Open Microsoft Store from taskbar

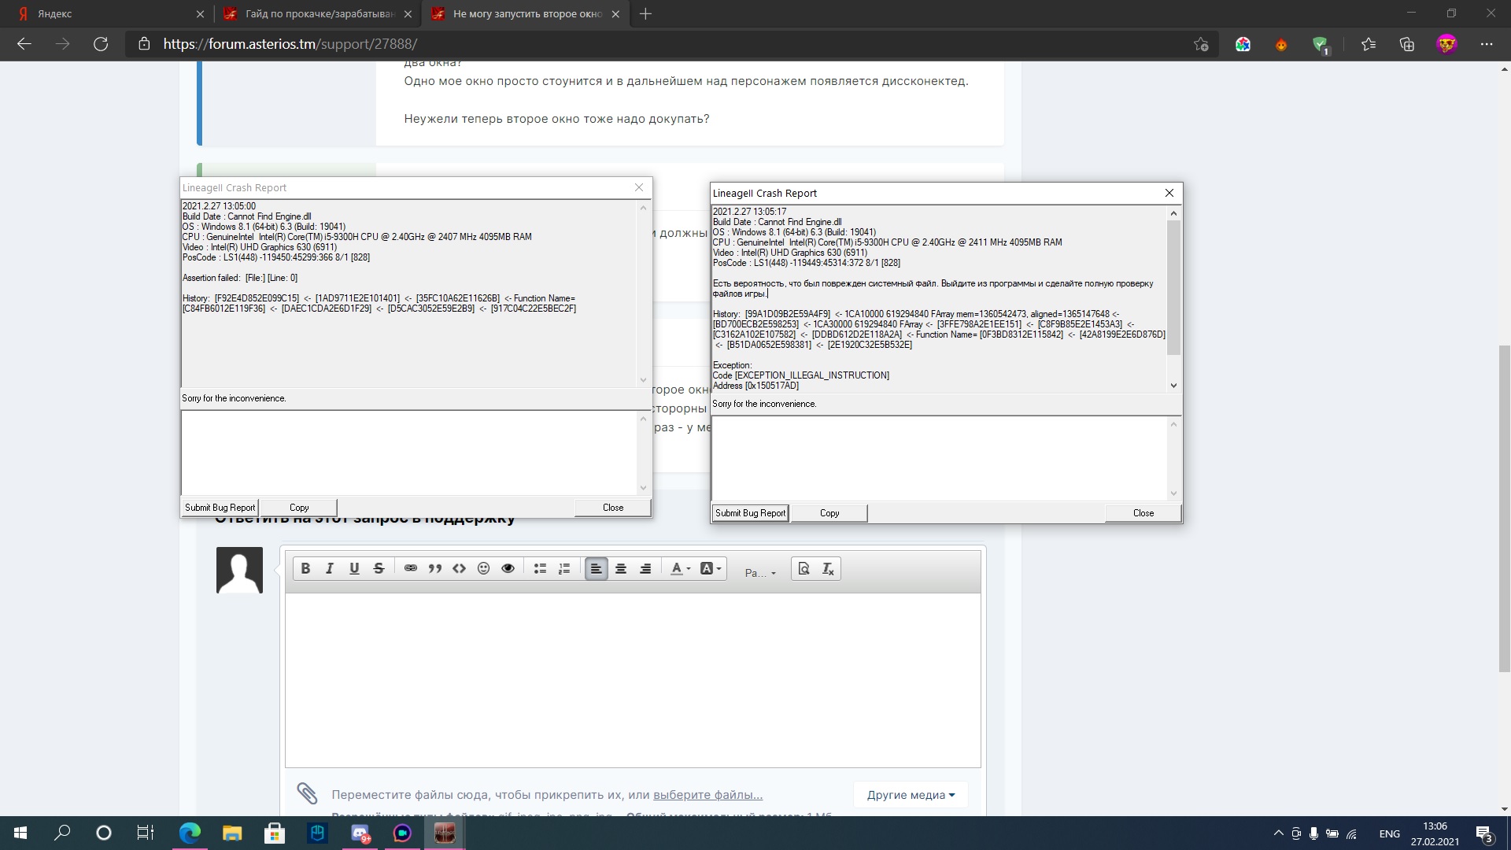click(275, 833)
